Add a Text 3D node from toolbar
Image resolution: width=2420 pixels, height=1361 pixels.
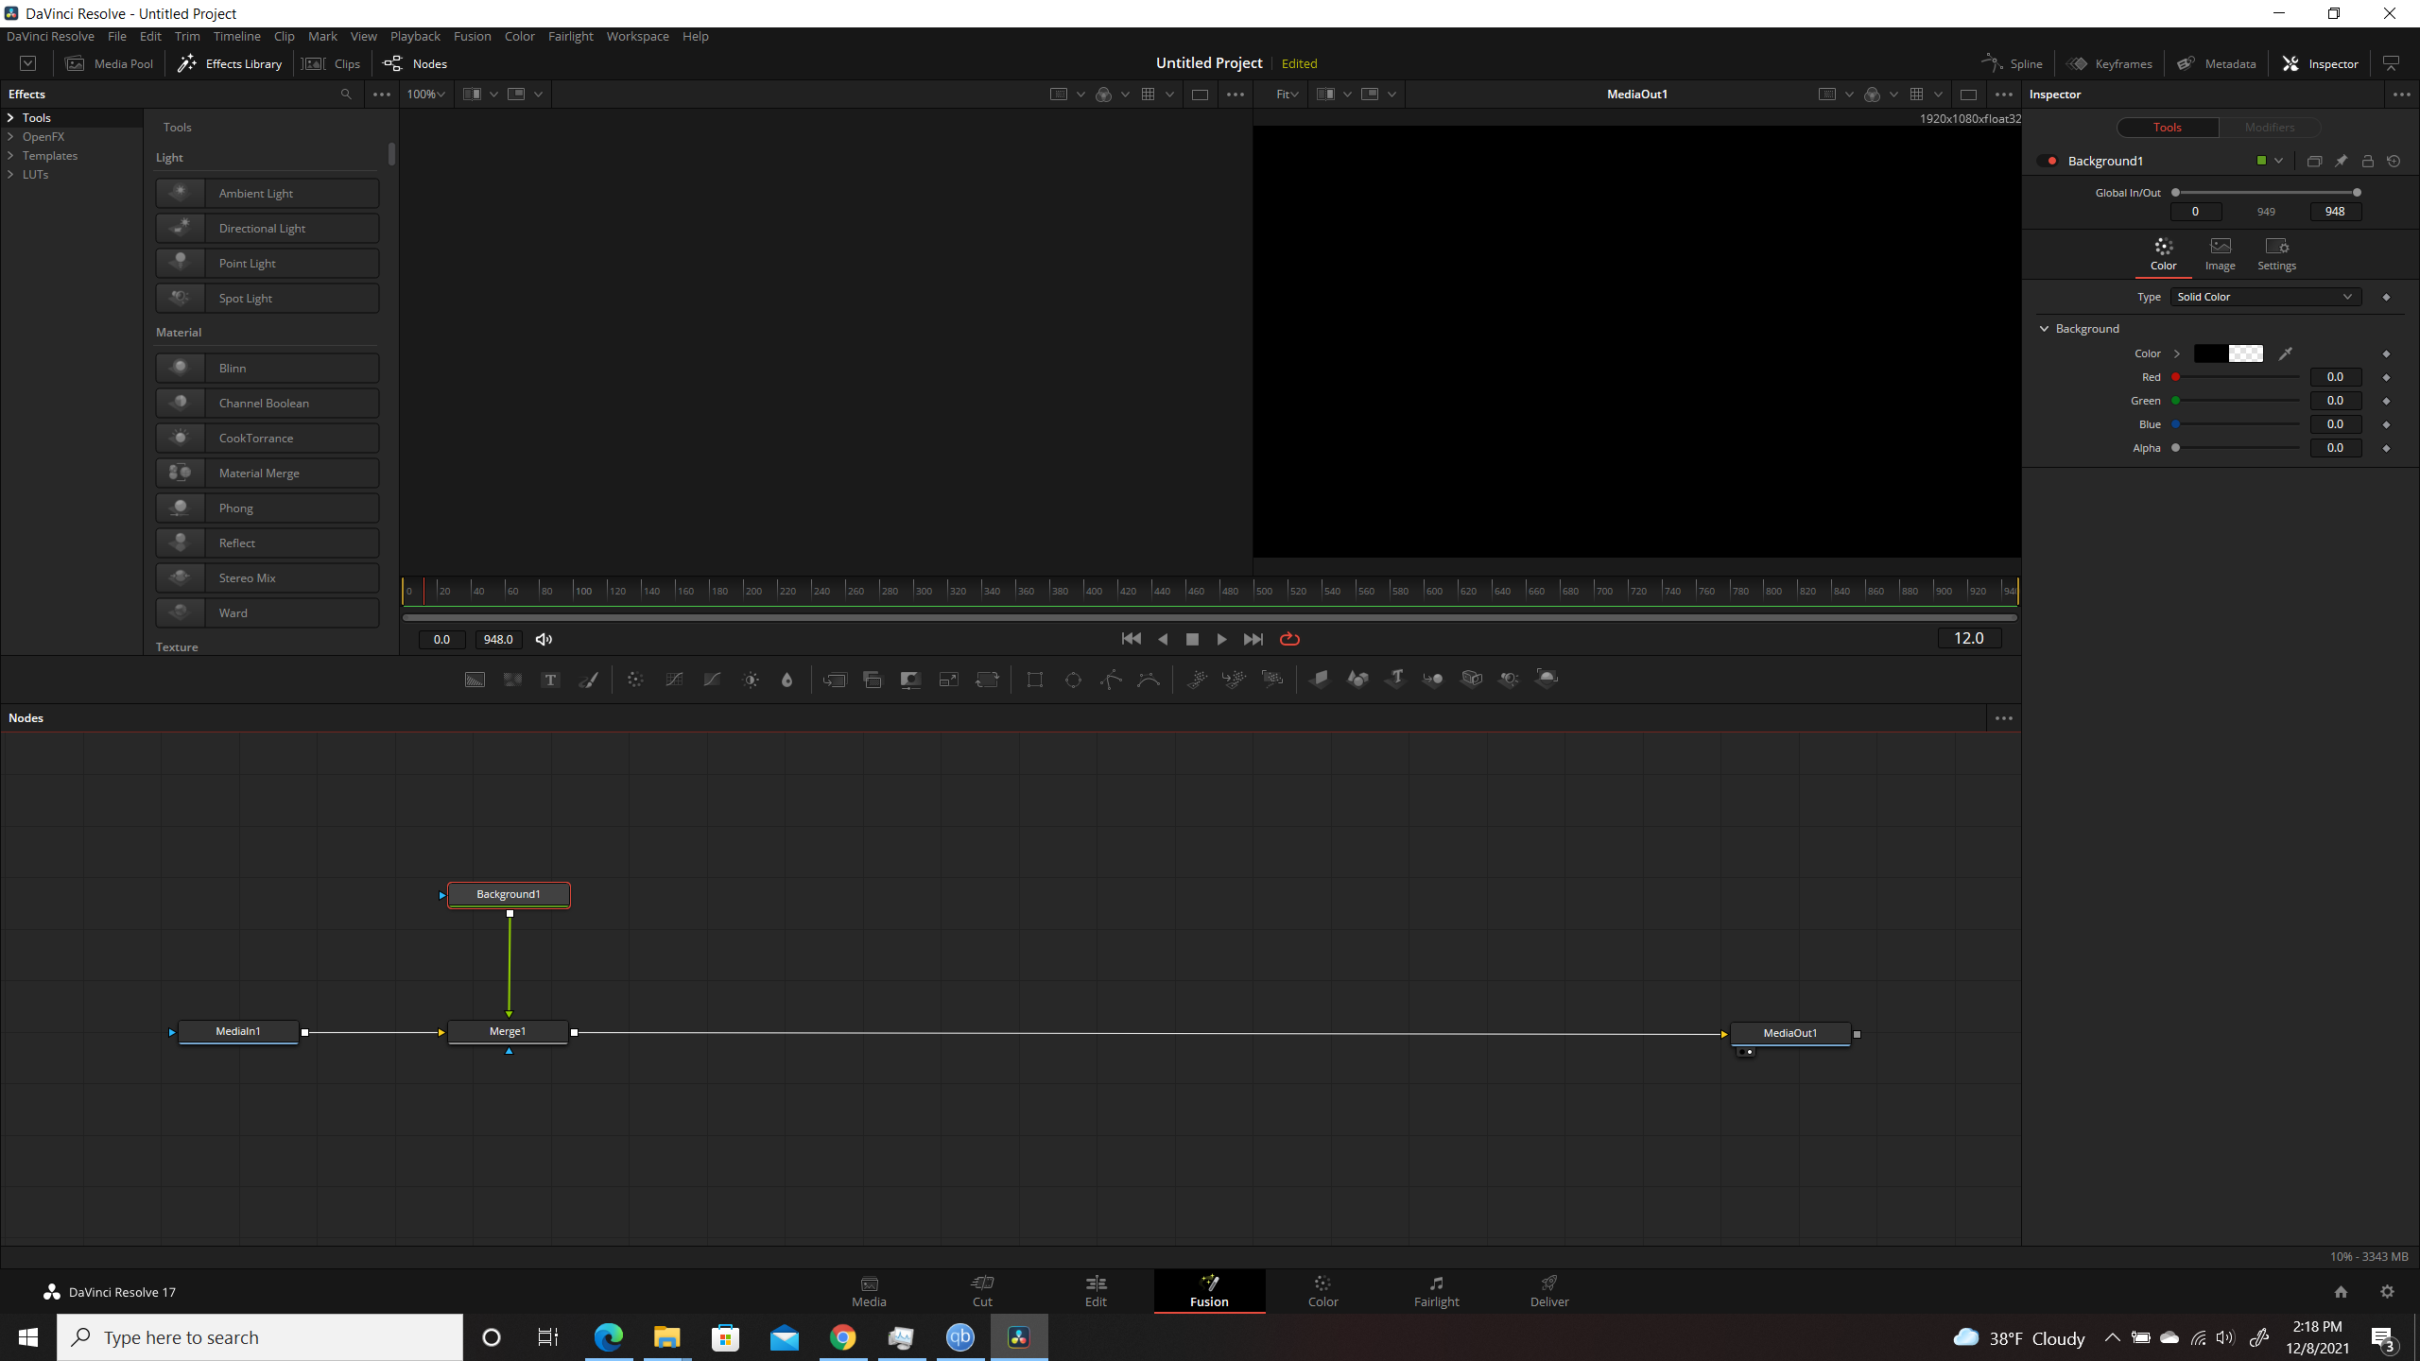point(1395,679)
